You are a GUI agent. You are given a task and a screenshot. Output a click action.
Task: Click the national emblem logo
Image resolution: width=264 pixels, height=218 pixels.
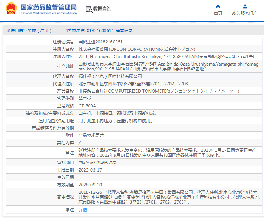pyautogui.click(x=11, y=8)
